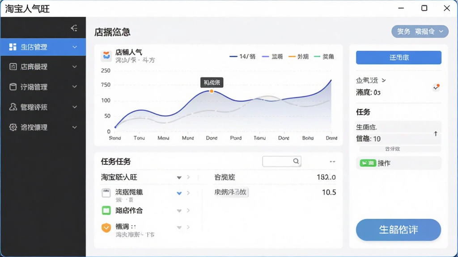
Task: Click the magnifier icon in task search box
Action: [x=296, y=161]
